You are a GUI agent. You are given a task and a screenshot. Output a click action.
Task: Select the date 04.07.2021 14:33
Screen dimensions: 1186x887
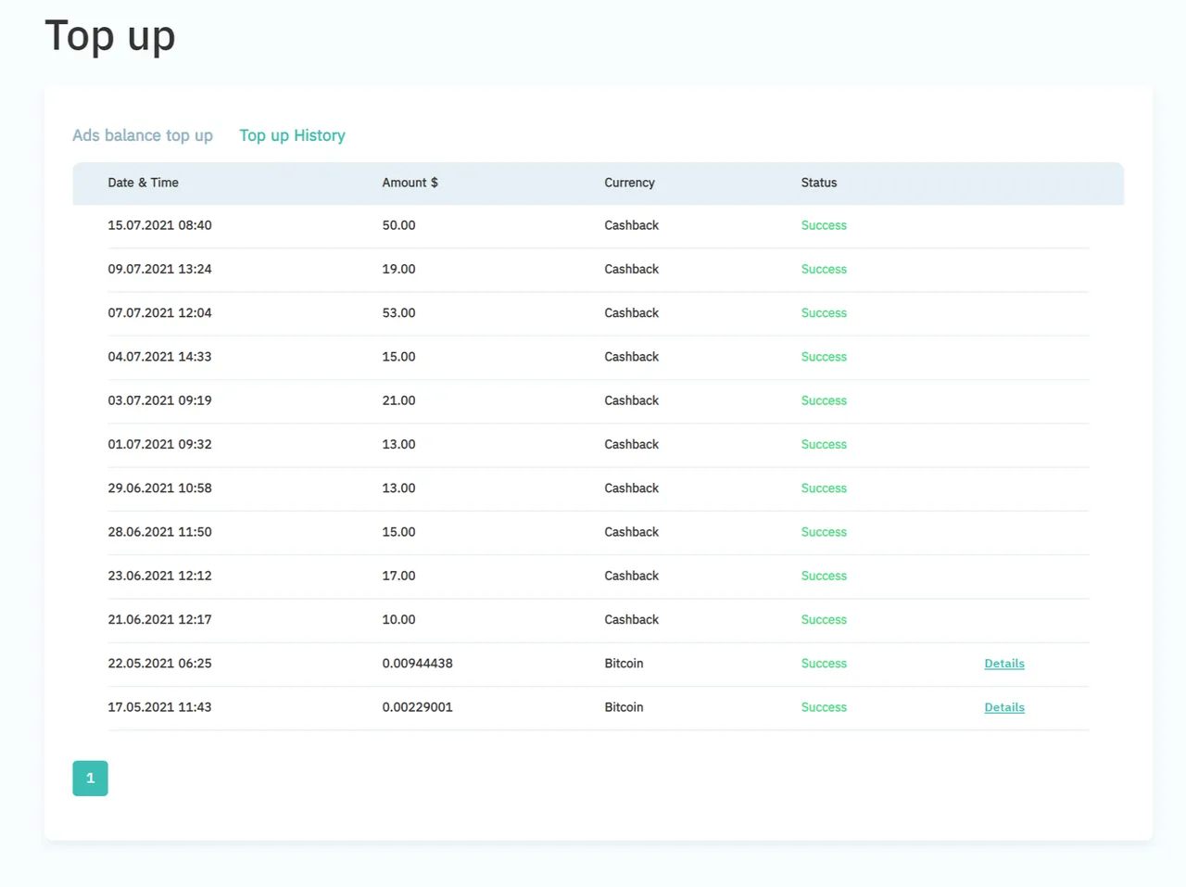(x=159, y=357)
